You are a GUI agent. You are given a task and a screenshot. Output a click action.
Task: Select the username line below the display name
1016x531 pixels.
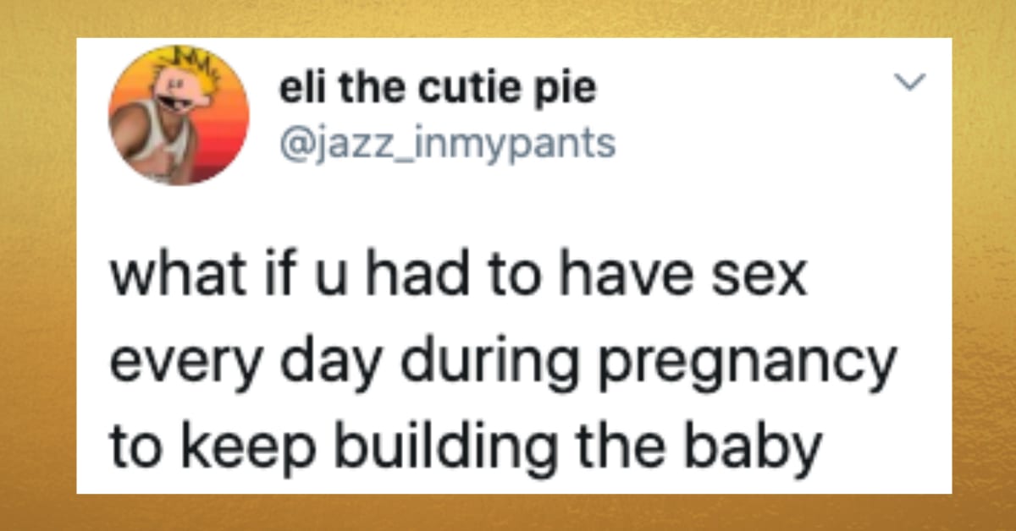click(449, 139)
